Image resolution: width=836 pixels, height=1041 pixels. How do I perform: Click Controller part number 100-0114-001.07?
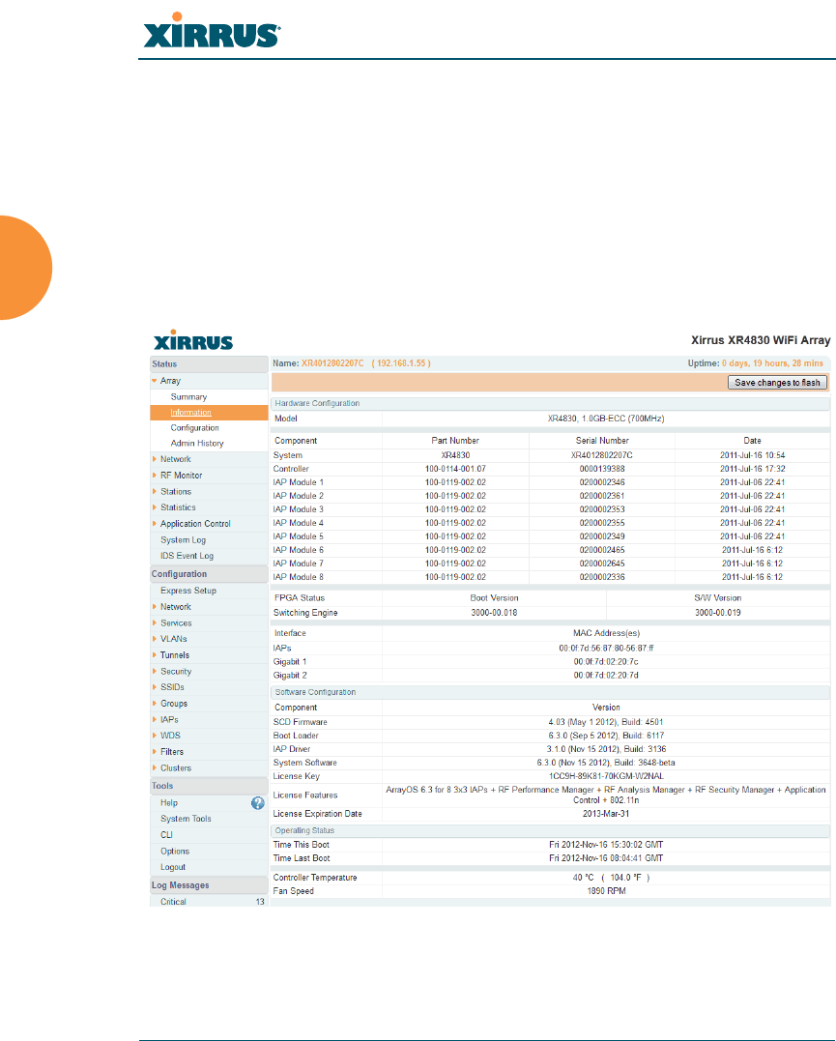pos(455,470)
